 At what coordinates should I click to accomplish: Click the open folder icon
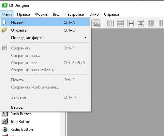tap(4, 30)
